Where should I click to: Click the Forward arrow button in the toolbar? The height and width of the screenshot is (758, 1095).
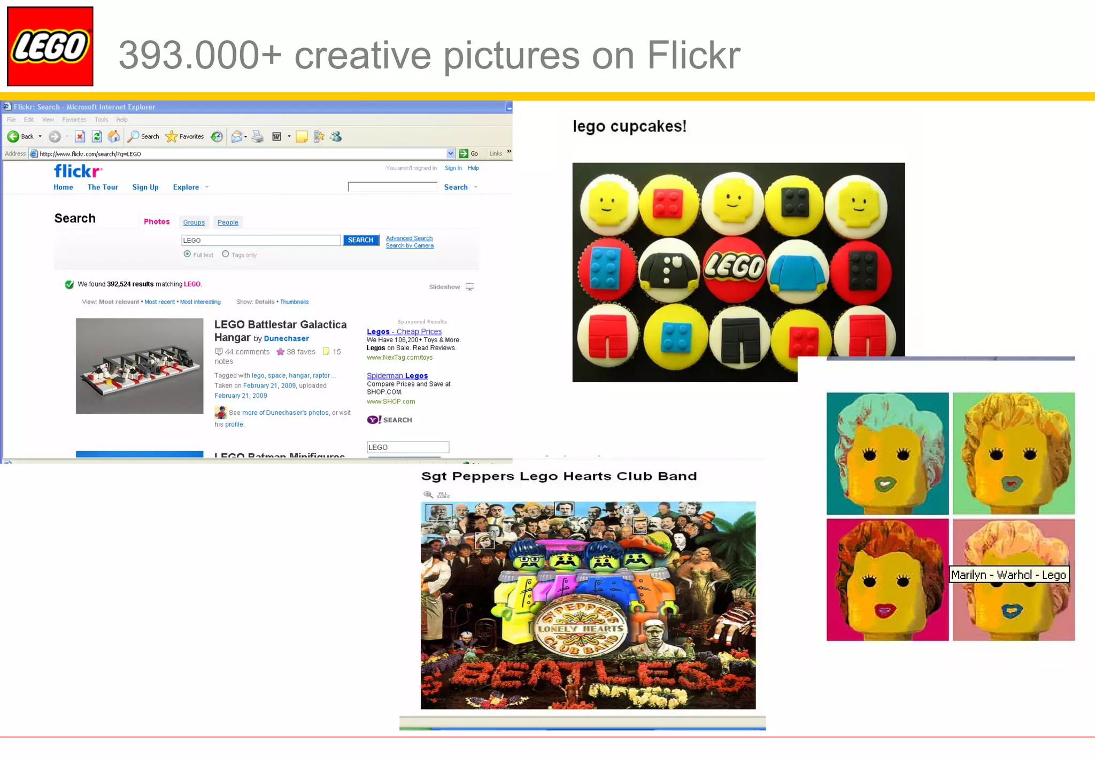[54, 136]
